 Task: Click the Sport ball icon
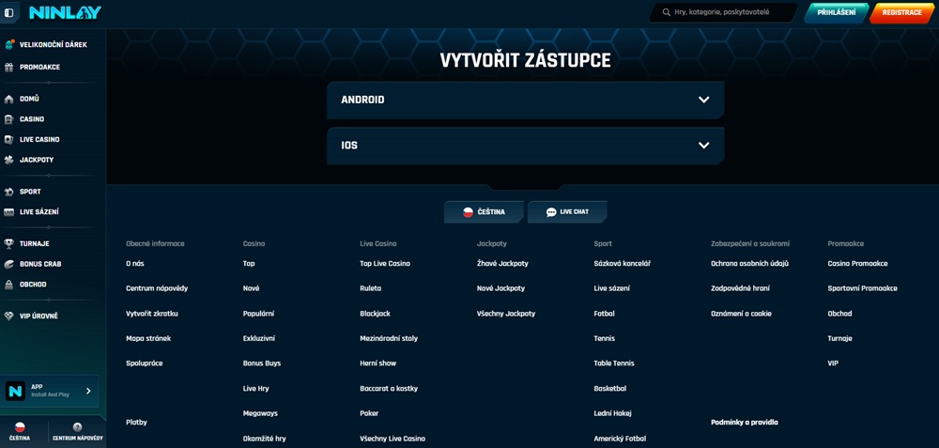[x=8, y=192]
